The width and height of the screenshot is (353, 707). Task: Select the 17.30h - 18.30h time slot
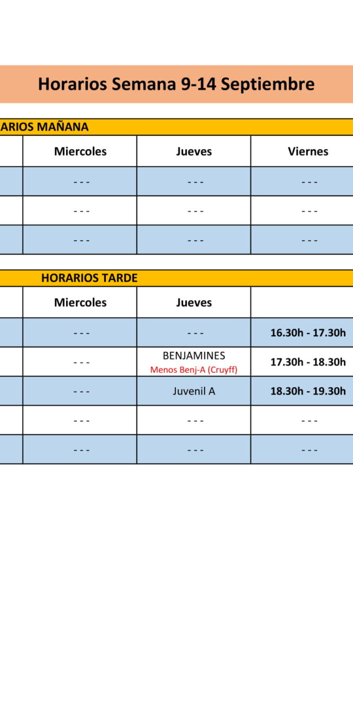click(308, 362)
